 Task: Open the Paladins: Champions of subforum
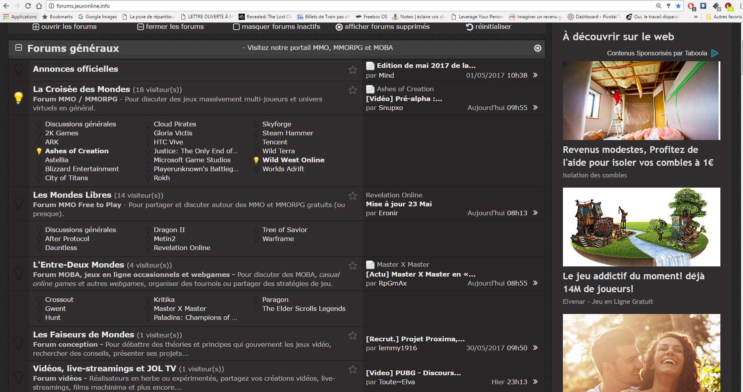195,318
